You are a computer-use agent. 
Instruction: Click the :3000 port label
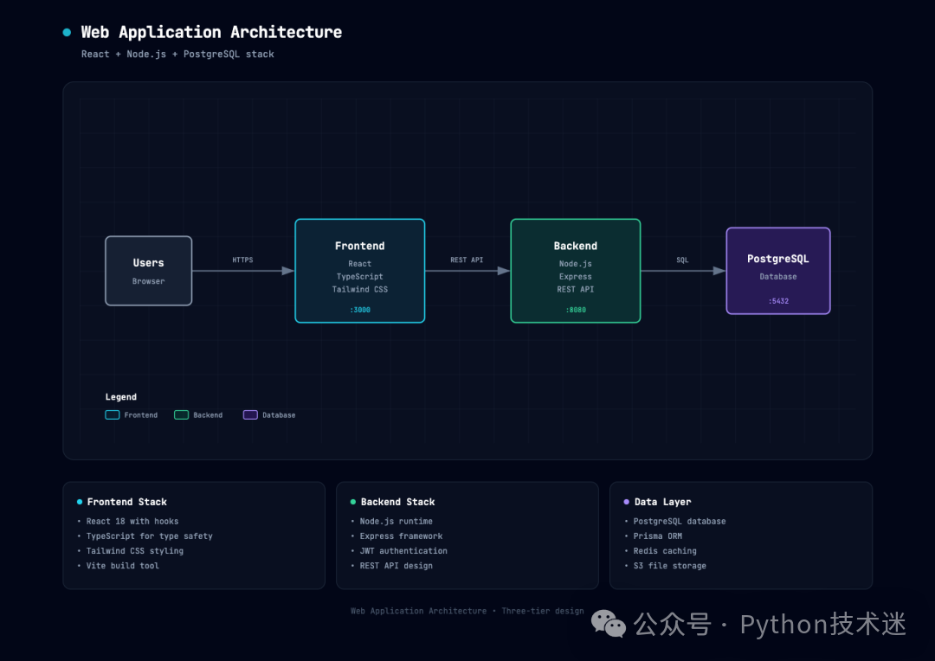click(360, 310)
